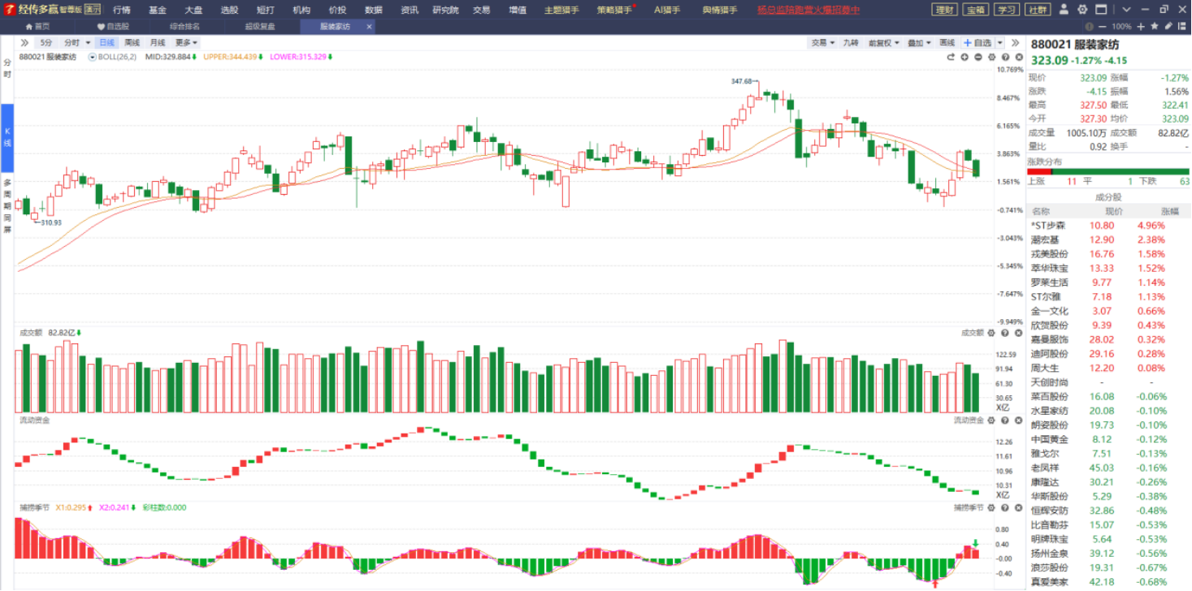The image size is (1192, 591).
Task: Zoom in main chart with plus circle icon
Action: [964, 58]
